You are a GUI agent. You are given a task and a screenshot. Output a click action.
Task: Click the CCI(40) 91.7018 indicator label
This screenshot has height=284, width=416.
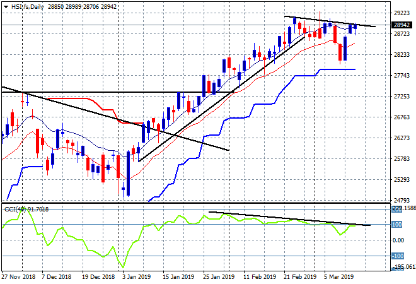pos(26,210)
